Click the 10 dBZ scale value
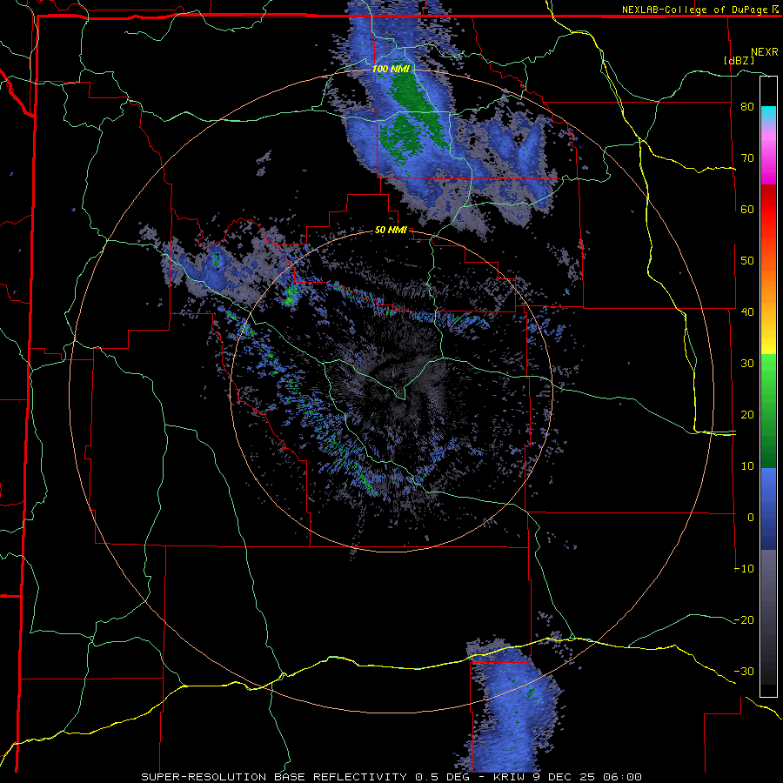 747,466
